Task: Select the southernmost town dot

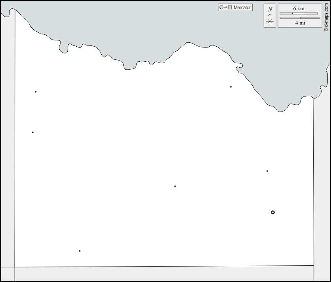Action: 79,251
